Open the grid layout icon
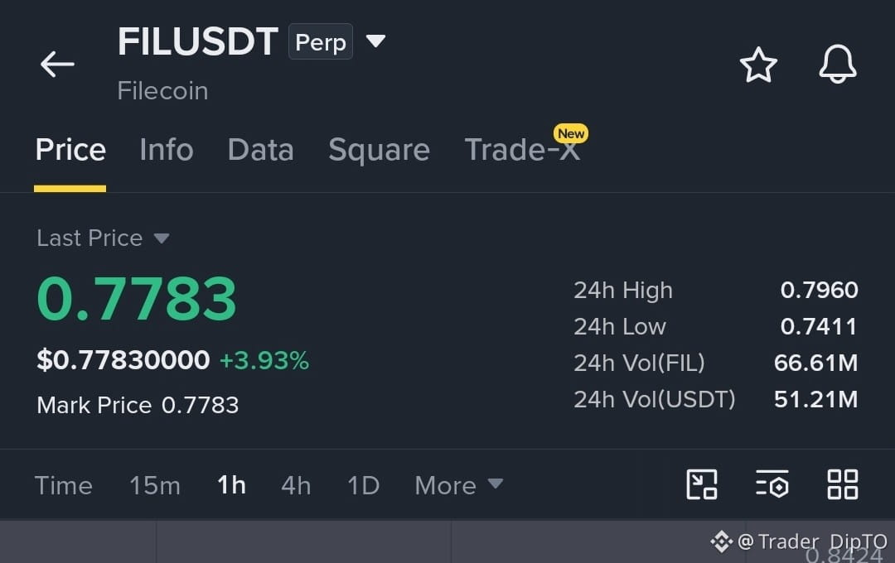Image resolution: width=895 pixels, height=563 pixels. 843,484
